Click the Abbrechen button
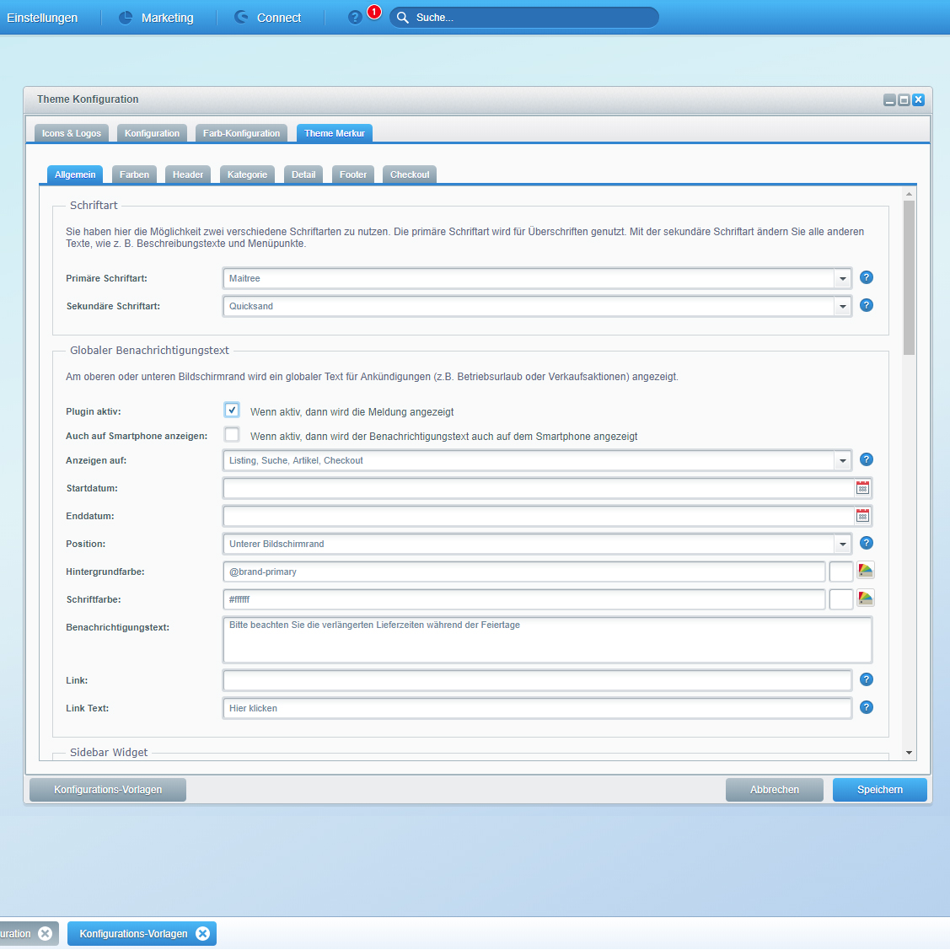 [774, 790]
